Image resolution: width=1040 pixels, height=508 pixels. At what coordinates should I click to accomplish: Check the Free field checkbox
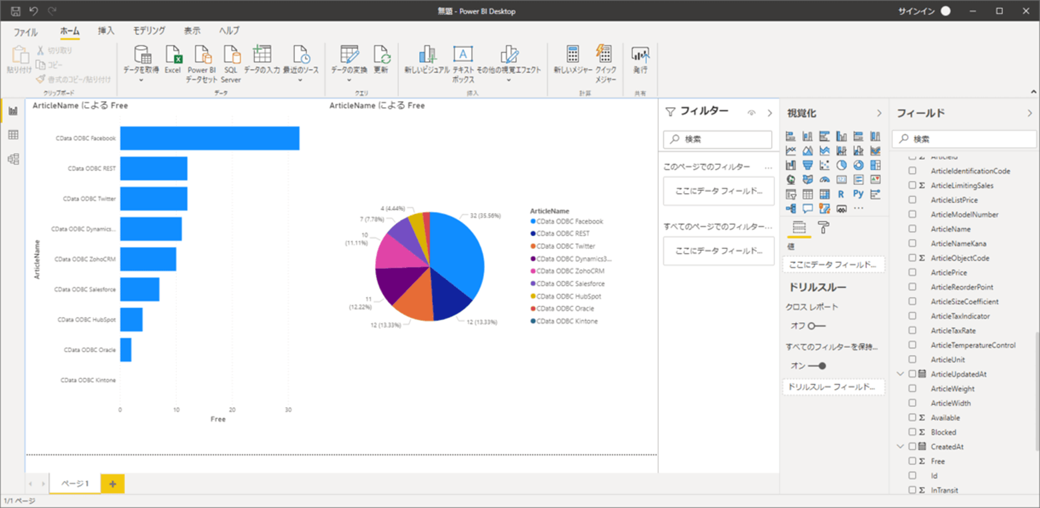(x=912, y=461)
